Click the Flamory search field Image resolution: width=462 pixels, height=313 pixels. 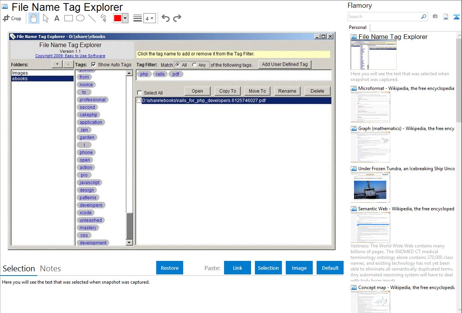384,17
